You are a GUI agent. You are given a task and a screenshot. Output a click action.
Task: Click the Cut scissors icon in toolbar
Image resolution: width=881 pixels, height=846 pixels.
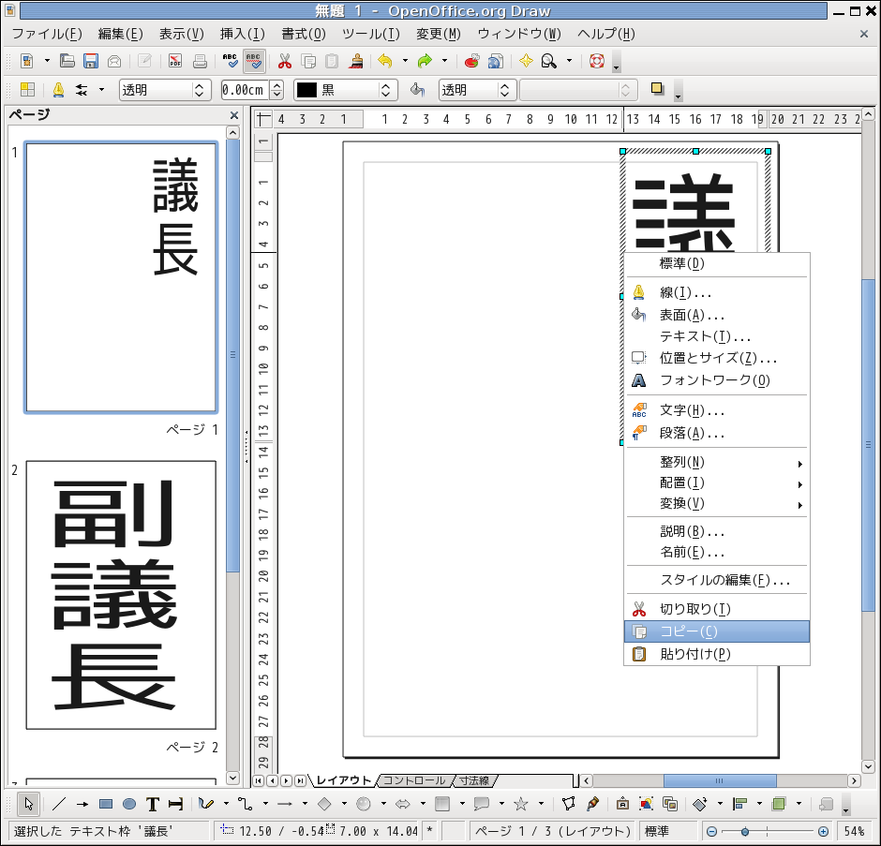pyautogui.click(x=284, y=62)
